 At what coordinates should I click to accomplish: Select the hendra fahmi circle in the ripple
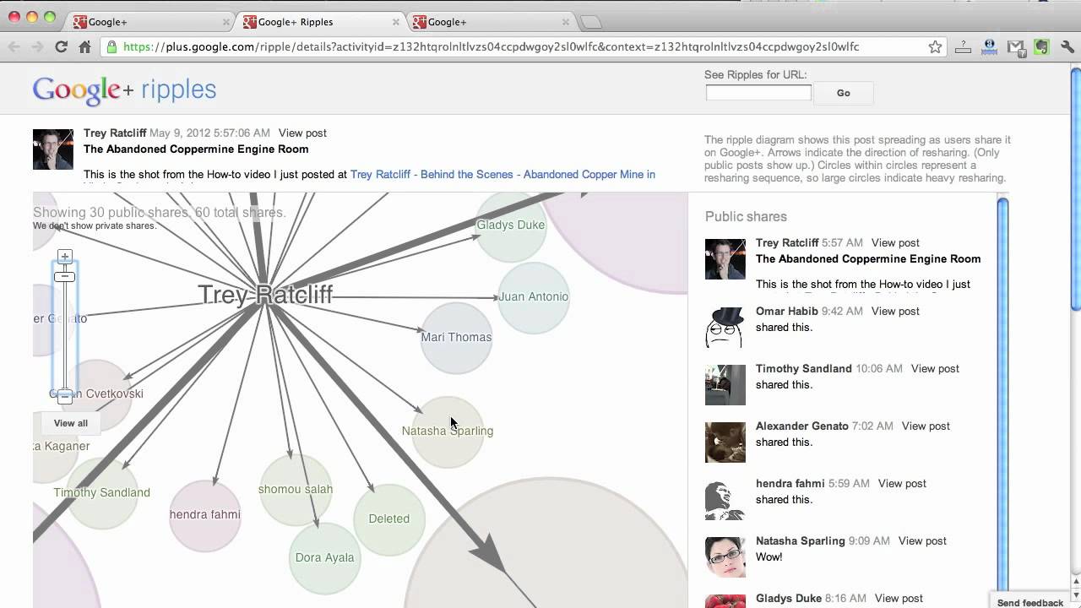(205, 515)
